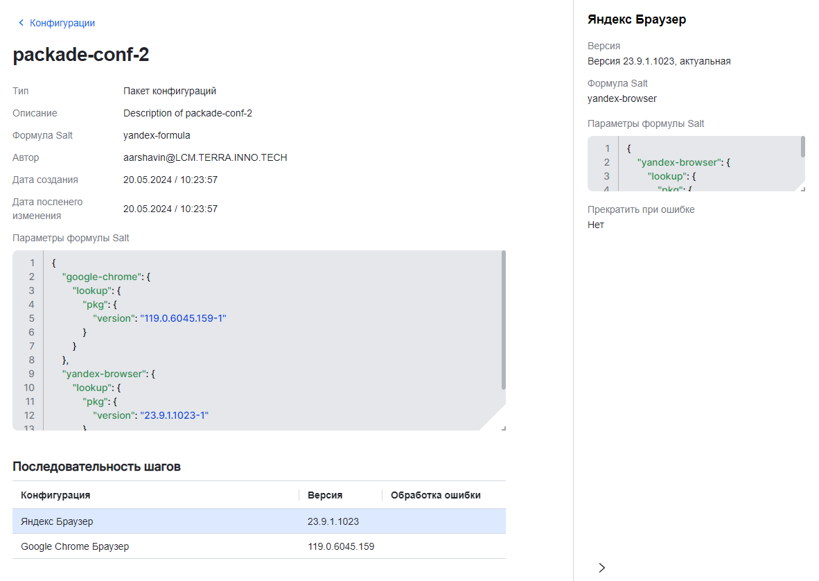Collapse the side panel with bottom chevron

(x=601, y=568)
